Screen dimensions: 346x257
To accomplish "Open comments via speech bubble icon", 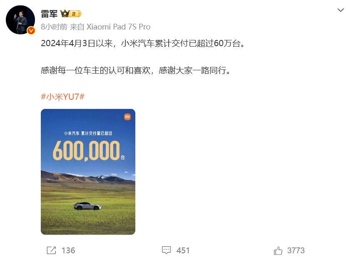I will click(x=167, y=250).
